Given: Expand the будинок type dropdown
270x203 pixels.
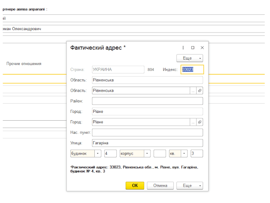Looking at the screenshot, I should tap(98, 154).
